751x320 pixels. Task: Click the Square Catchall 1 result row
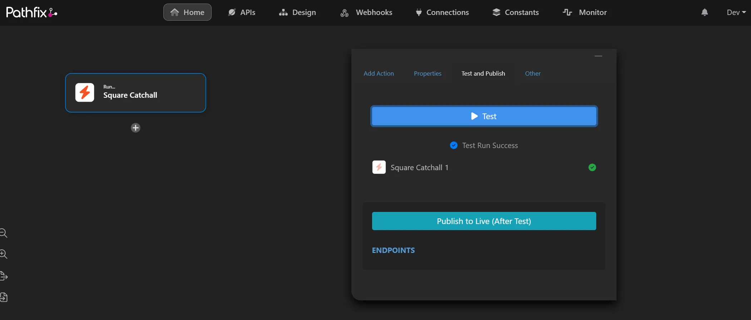point(484,167)
